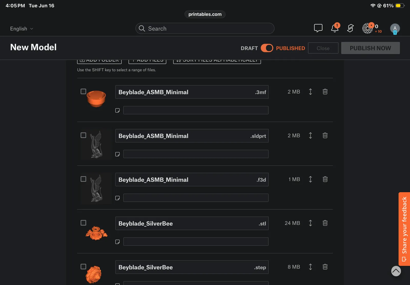Image resolution: width=410 pixels, height=285 pixels.
Task: Click the note field under the .sldprt file
Action: 196,154
